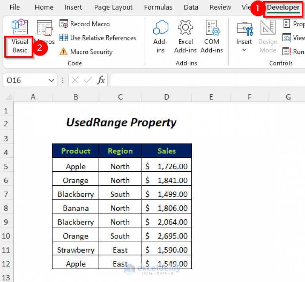Select column G header
Viewport: 305px width, 282px height.
288,97
